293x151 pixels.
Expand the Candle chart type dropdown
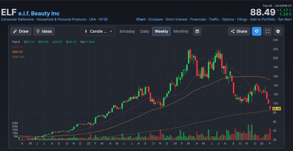pyautogui.click(x=98, y=31)
